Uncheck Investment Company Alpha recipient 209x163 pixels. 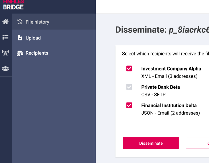[129, 68]
